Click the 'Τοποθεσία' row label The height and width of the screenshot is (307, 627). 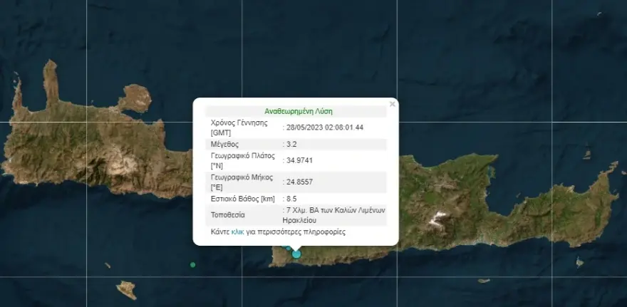pyautogui.click(x=228, y=215)
